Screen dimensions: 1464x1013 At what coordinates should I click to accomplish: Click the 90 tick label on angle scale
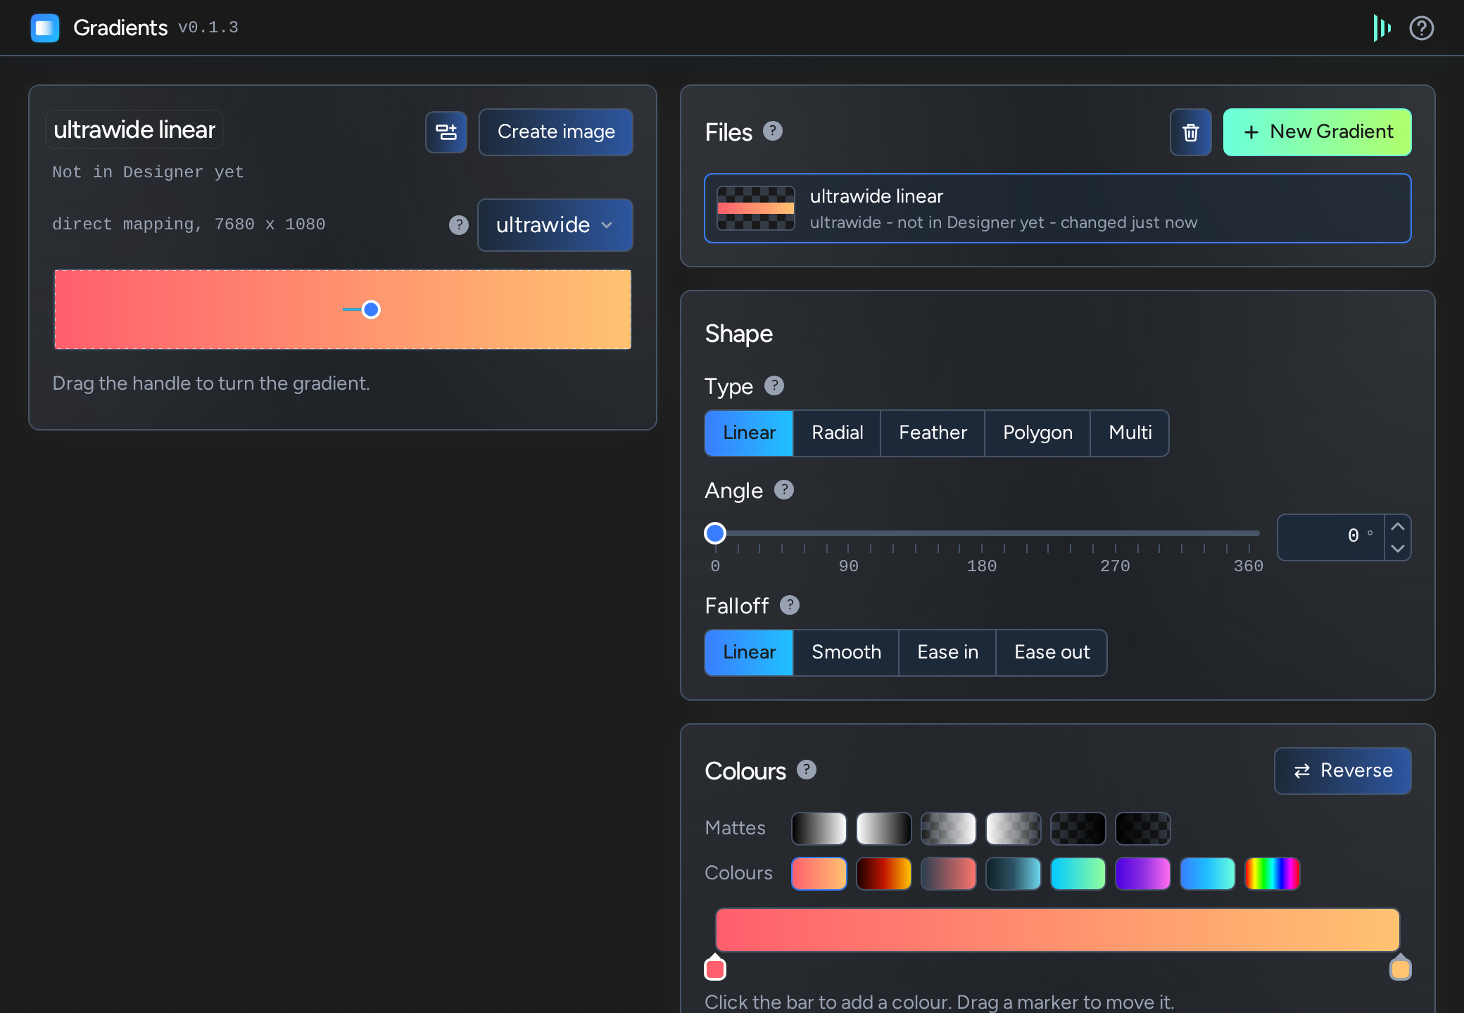(x=848, y=566)
